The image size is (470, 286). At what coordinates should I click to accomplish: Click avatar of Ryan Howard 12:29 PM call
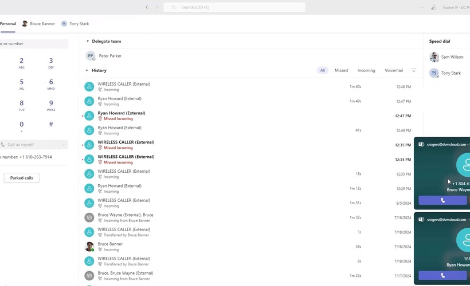89,188
